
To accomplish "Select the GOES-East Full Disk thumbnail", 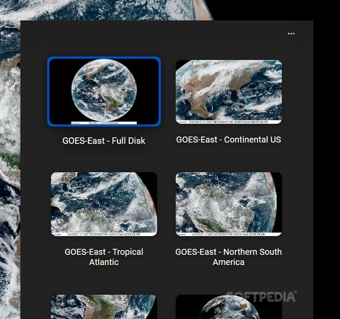I will [x=104, y=91].
